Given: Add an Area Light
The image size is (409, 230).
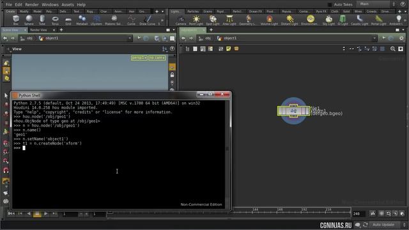Looking at the screenshot, I should (x=229, y=20).
